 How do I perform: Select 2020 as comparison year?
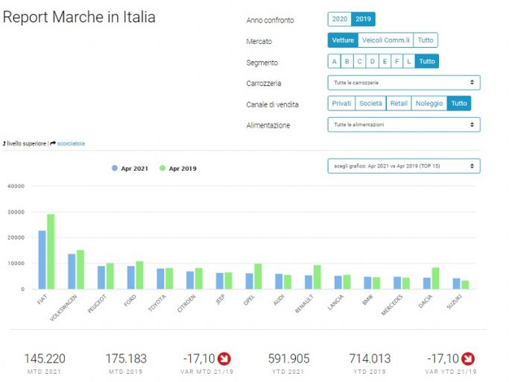pyautogui.click(x=340, y=19)
